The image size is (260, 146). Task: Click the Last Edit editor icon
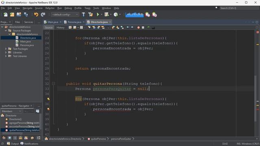pos(70,28)
